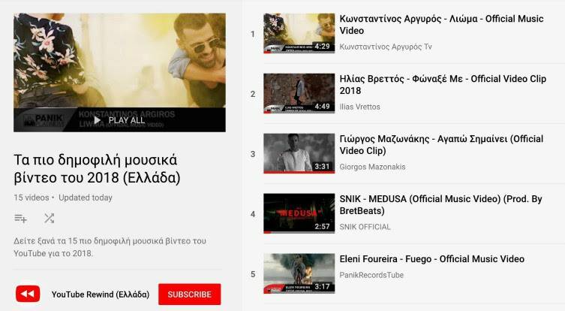The height and width of the screenshot is (311, 565).
Task: Click the Αγαπώ Σημαίνει video title
Action: tap(441, 145)
